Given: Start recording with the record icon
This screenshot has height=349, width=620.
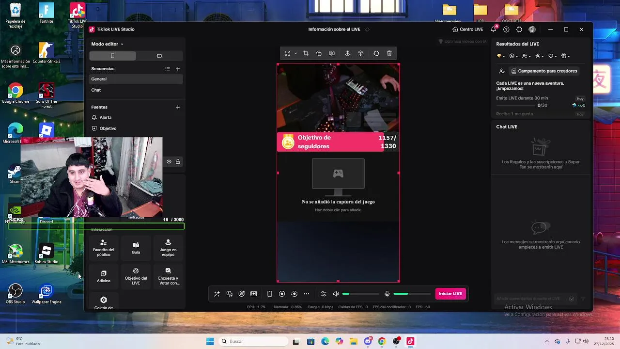Looking at the screenshot, I should pyautogui.click(x=282, y=294).
